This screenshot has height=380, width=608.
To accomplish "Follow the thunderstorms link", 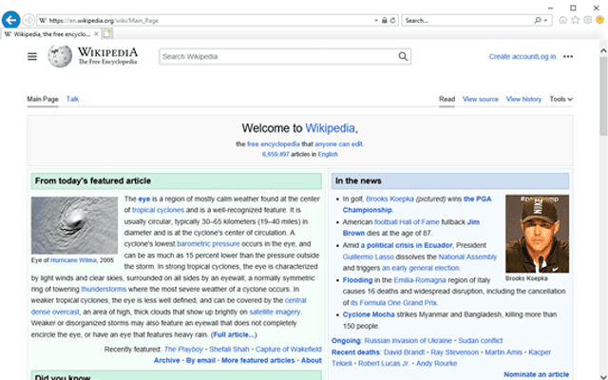I will (104, 289).
